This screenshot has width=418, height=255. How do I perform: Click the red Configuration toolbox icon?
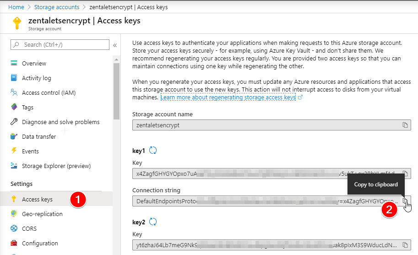[x=14, y=243]
